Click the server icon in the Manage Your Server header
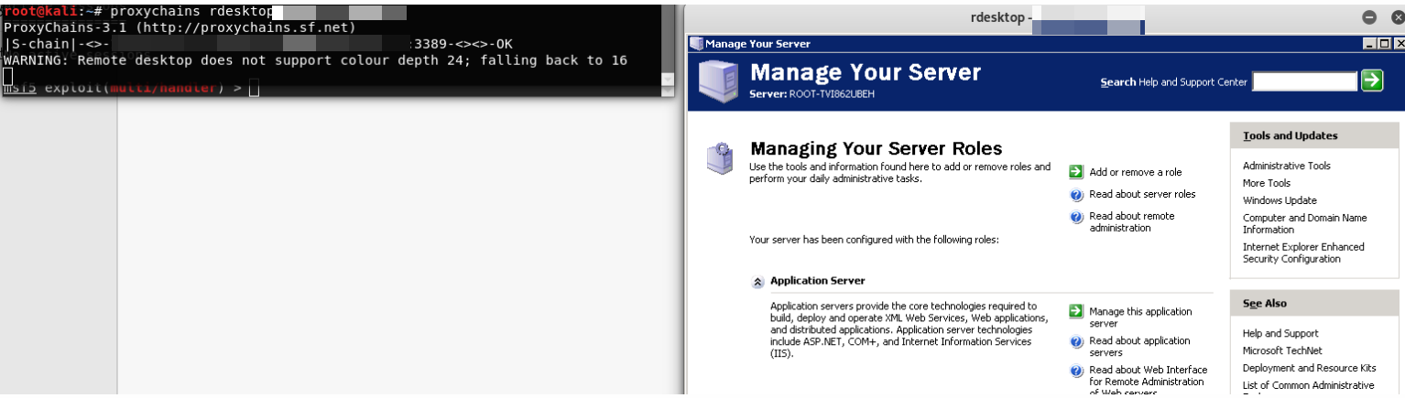Screen dimensions: 1405x398 point(717,81)
